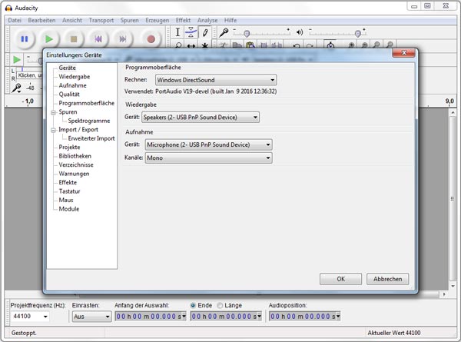Open the Kanäle Mono dropdown
The image size is (461, 342).
click(x=208, y=158)
